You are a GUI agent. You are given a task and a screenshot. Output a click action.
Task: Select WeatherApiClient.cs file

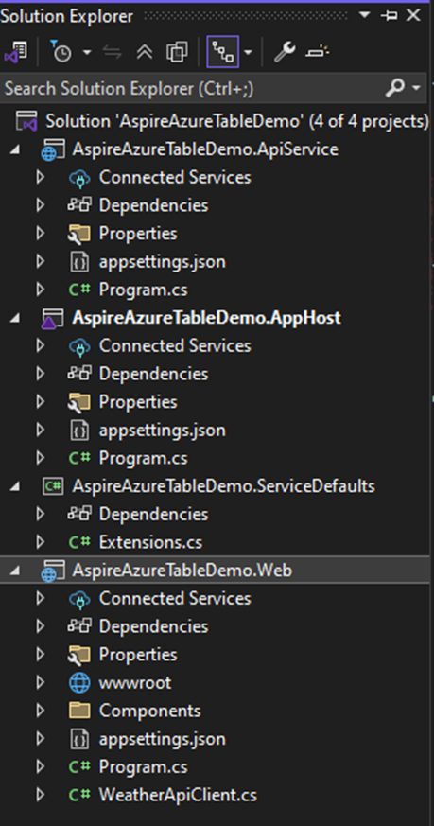click(x=178, y=795)
